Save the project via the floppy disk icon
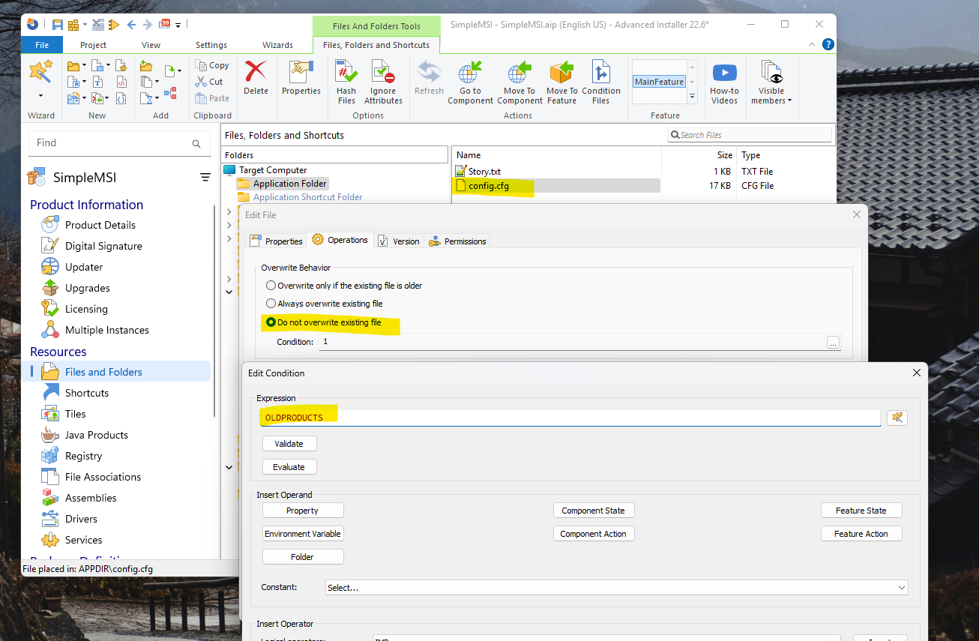The width and height of the screenshot is (979, 641). pos(57,25)
